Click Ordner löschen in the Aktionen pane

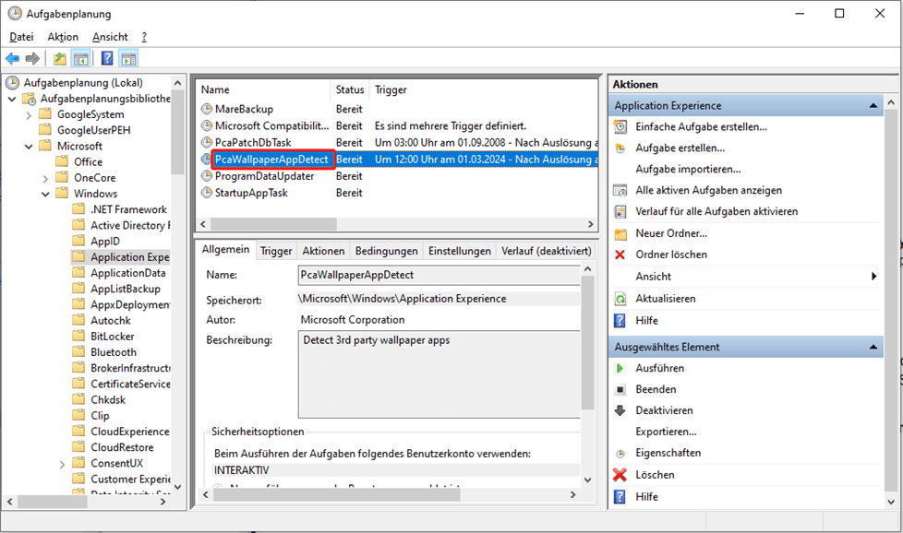(671, 255)
